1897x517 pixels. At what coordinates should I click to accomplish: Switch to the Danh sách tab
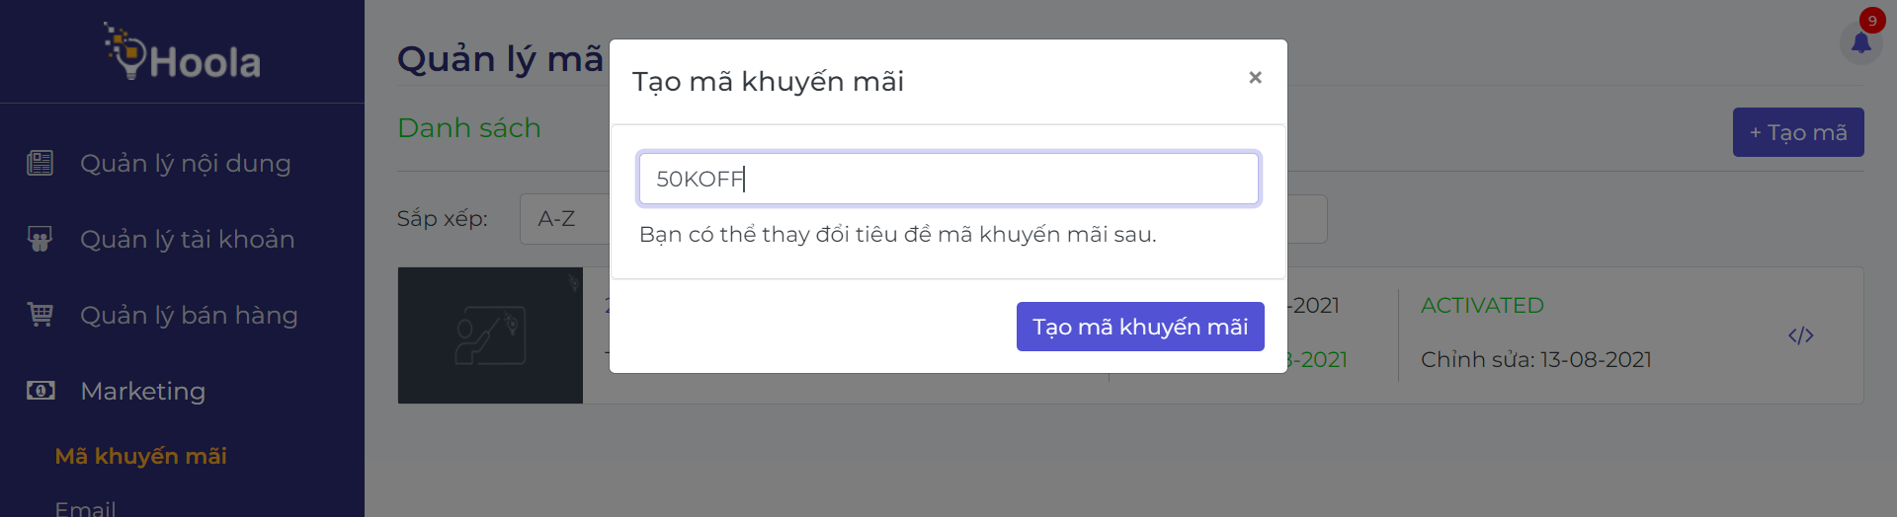(x=469, y=128)
